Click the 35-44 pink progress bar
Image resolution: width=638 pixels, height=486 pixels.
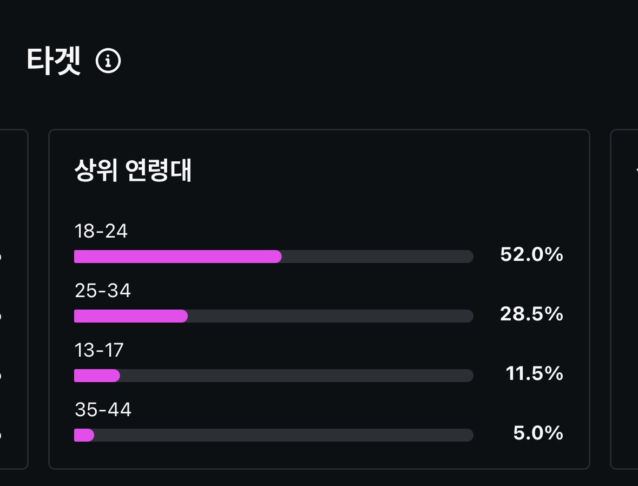84,435
